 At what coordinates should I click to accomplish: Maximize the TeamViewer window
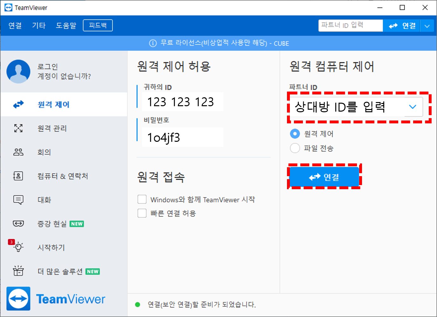point(402,8)
